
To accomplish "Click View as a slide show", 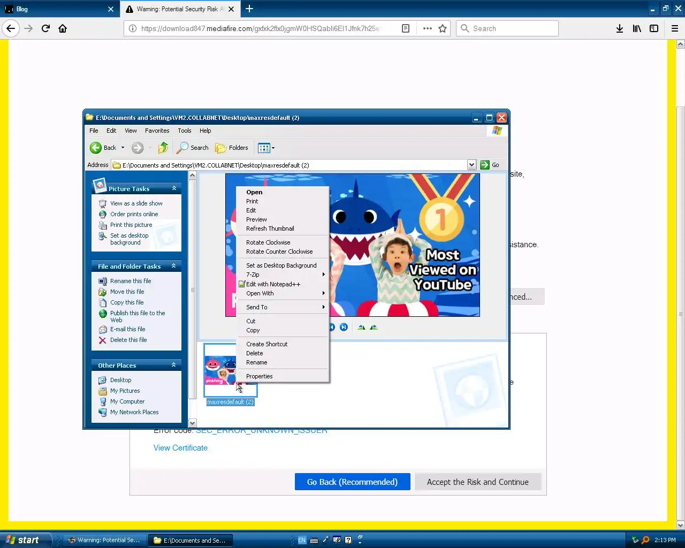I will (x=136, y=203).
